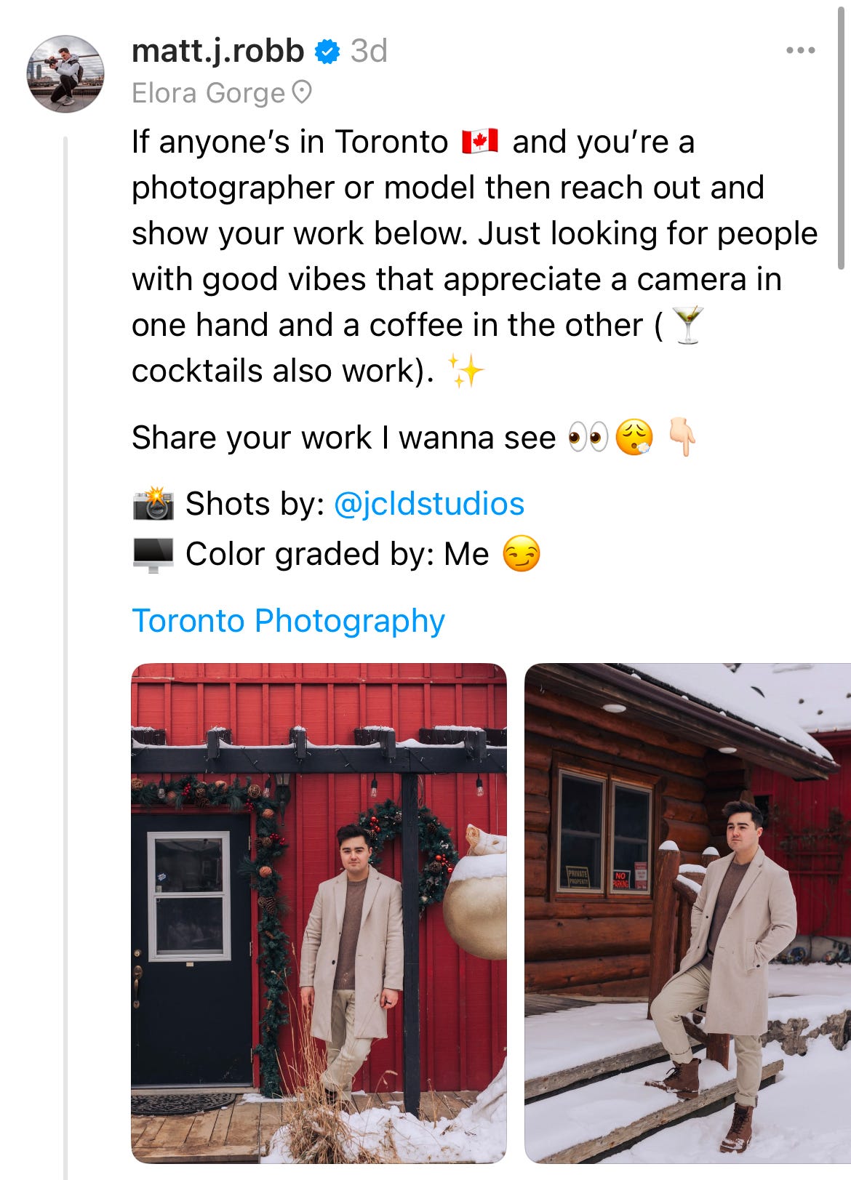Open the matt.j.robb username

pos(217,51)
